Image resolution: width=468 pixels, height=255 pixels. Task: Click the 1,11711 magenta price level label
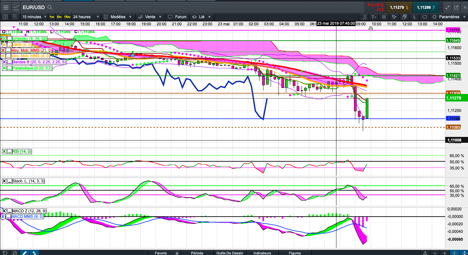(453, 30)
